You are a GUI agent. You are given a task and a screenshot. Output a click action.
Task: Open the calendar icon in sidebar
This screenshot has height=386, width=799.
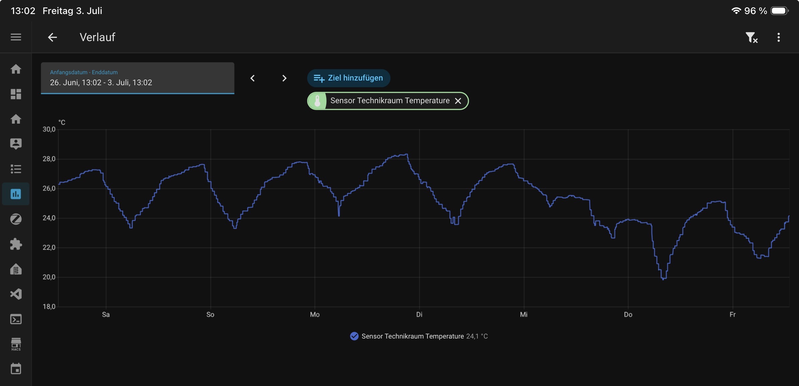(16, 369)
